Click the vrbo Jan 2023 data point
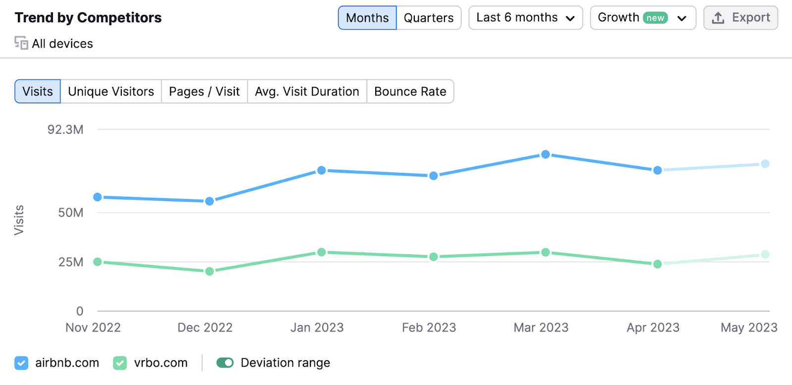The height and width of the screenshot is (385, 792). pos(321,252)
